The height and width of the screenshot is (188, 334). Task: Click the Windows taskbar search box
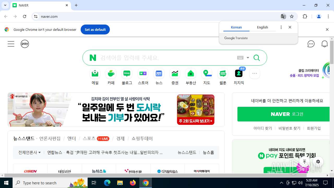pyautogui.click(x=50, y=183)
